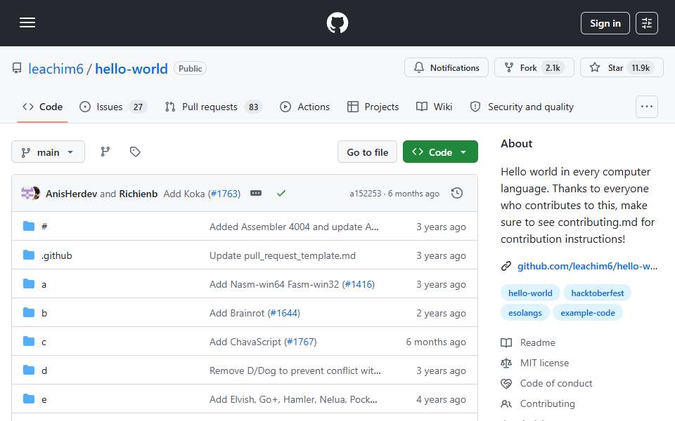Go to the Actions tab
The image size is (675, 421).
304,107
